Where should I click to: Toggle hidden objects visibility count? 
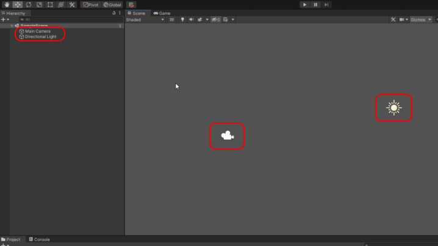tap(216, 19)
